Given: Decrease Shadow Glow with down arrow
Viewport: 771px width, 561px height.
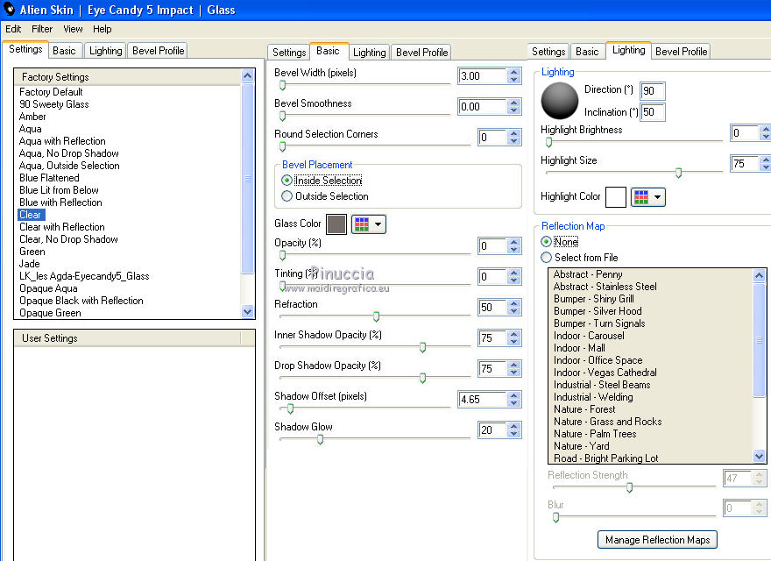Looking at the screenshot, I should tap(513, 434).
